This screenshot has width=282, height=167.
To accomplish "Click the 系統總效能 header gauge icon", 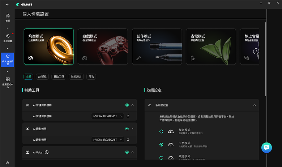I will [150, 105].
